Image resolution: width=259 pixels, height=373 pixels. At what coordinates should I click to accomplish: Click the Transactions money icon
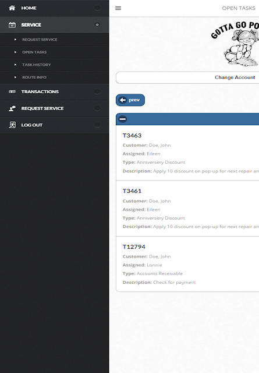tap(12, 92)
